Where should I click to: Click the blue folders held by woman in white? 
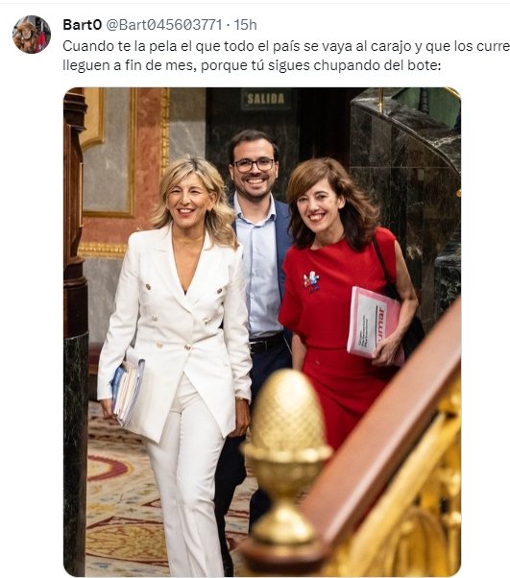coord(127,387)
